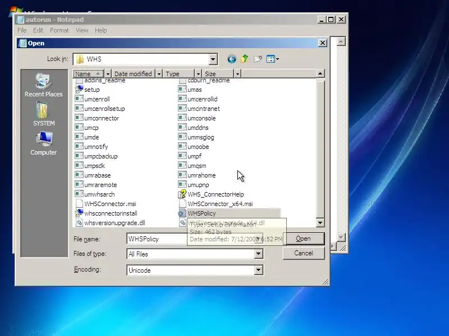
Task: Select the umcintranet file name
Action: 204,109
